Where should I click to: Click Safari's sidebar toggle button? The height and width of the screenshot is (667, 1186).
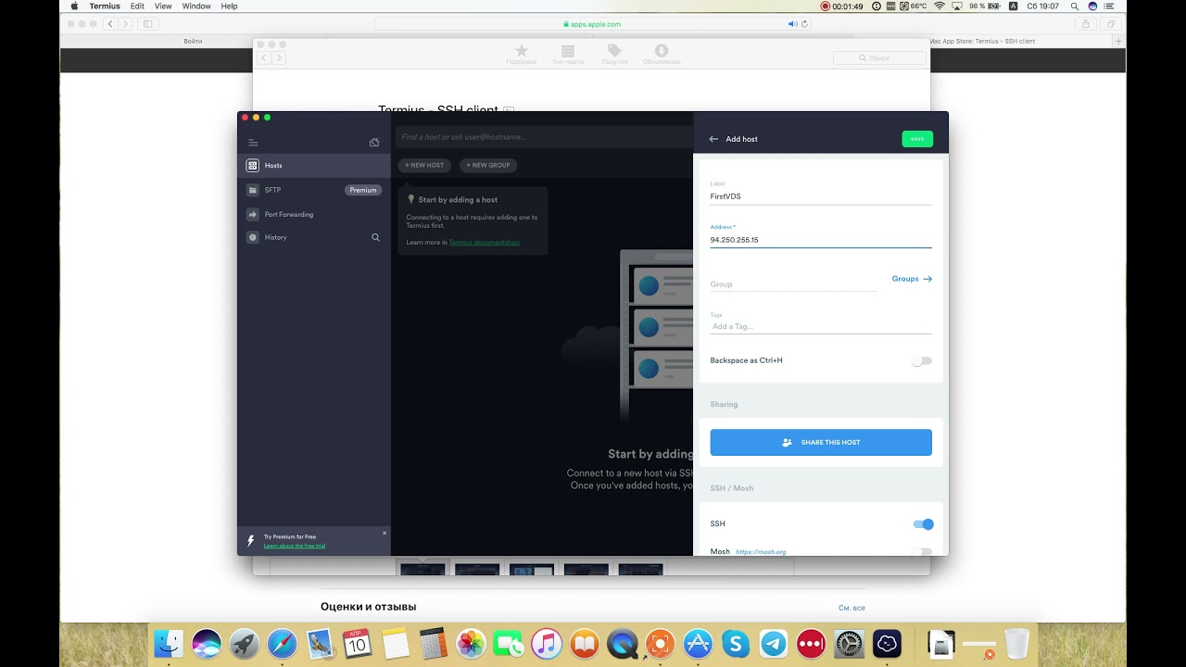[148, 24]
